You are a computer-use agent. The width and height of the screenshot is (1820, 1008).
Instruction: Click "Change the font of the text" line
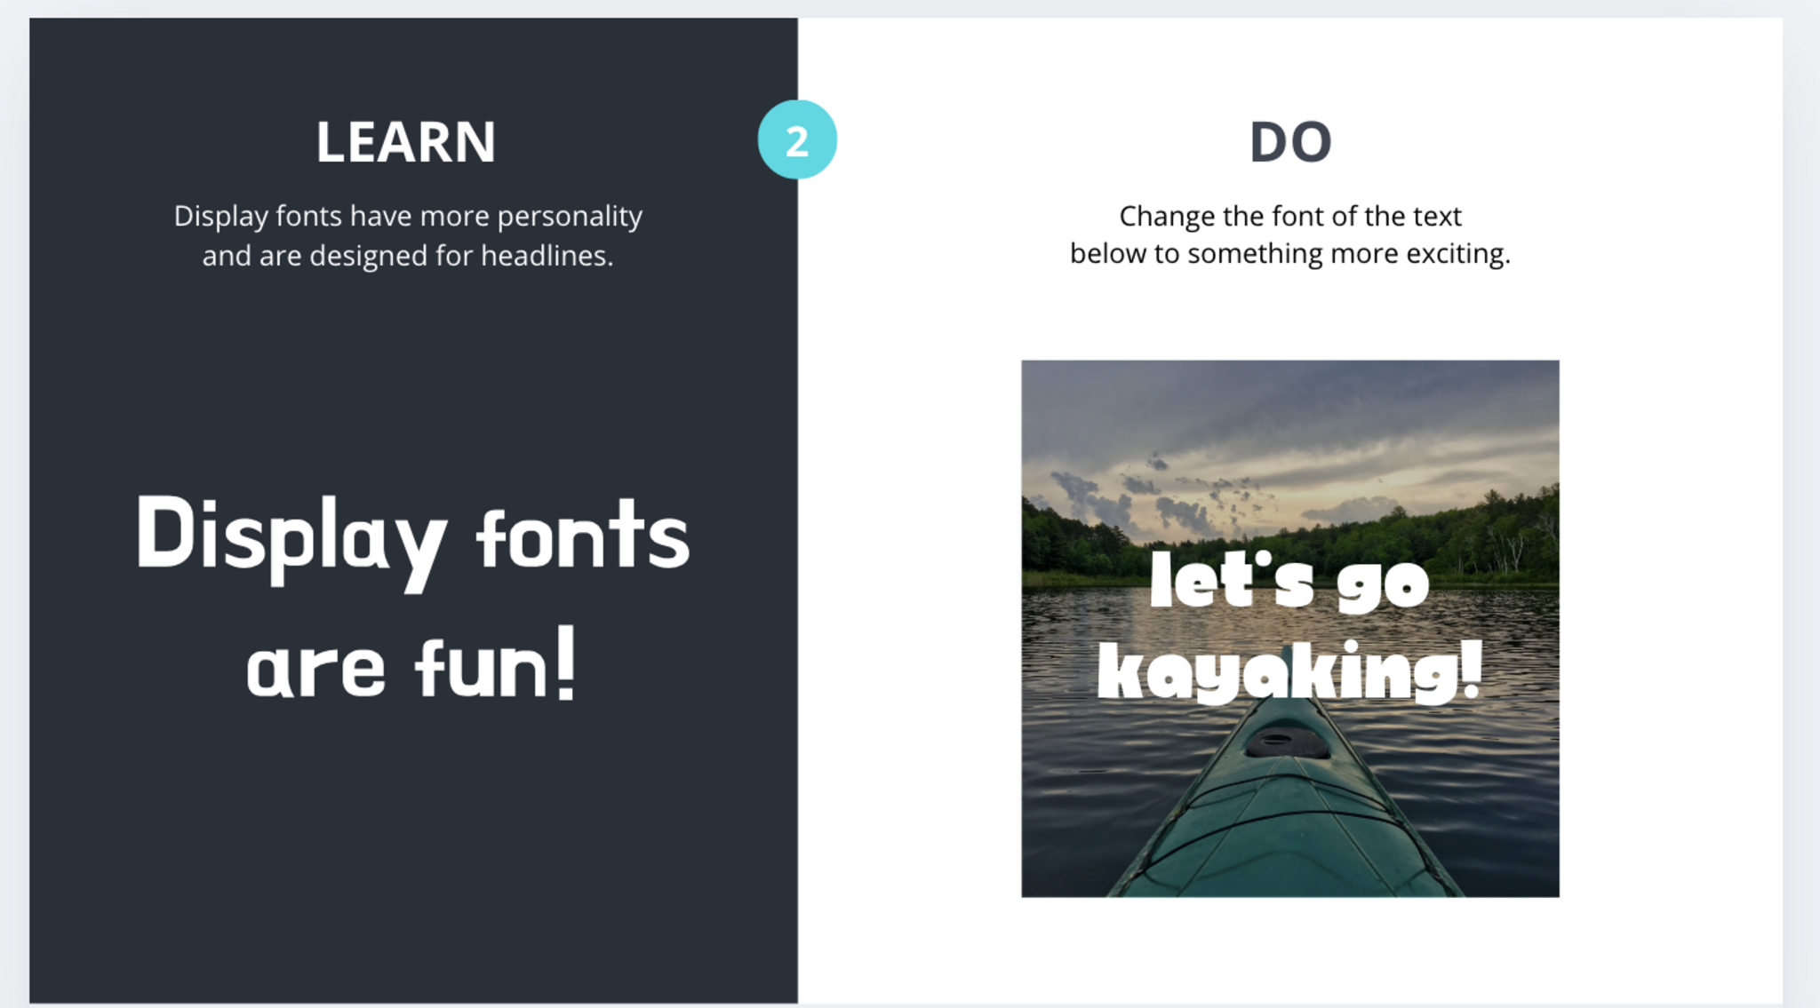click(1289, 216)
